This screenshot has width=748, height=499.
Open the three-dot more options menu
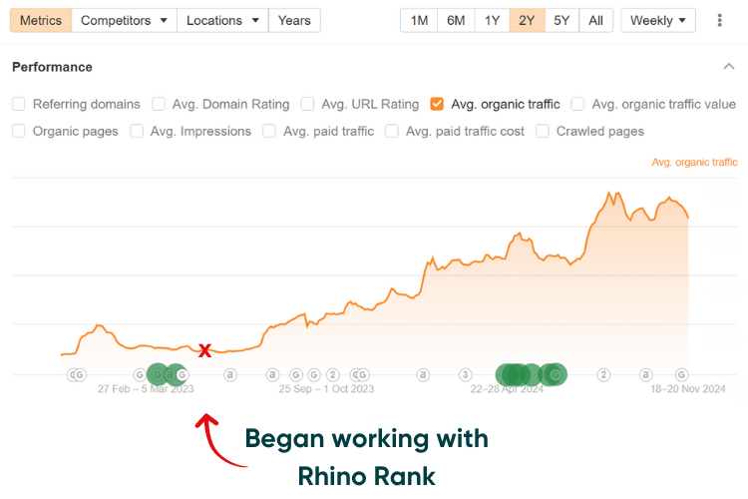pos(719,21)
